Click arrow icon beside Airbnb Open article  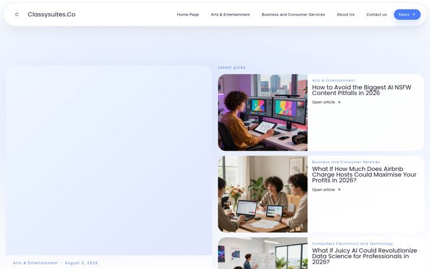[x=339, y=189]
